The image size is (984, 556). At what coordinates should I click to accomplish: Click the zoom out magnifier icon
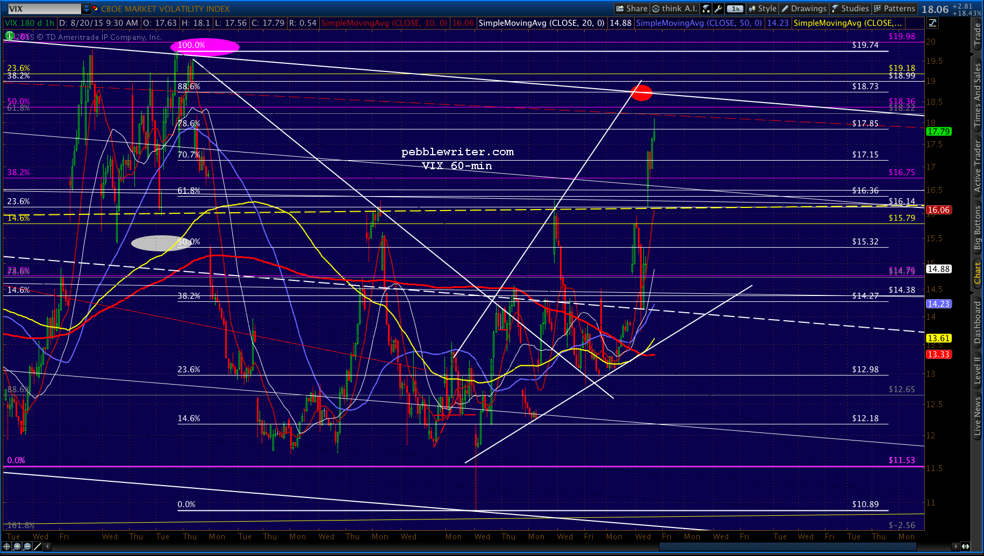point(27,546)
